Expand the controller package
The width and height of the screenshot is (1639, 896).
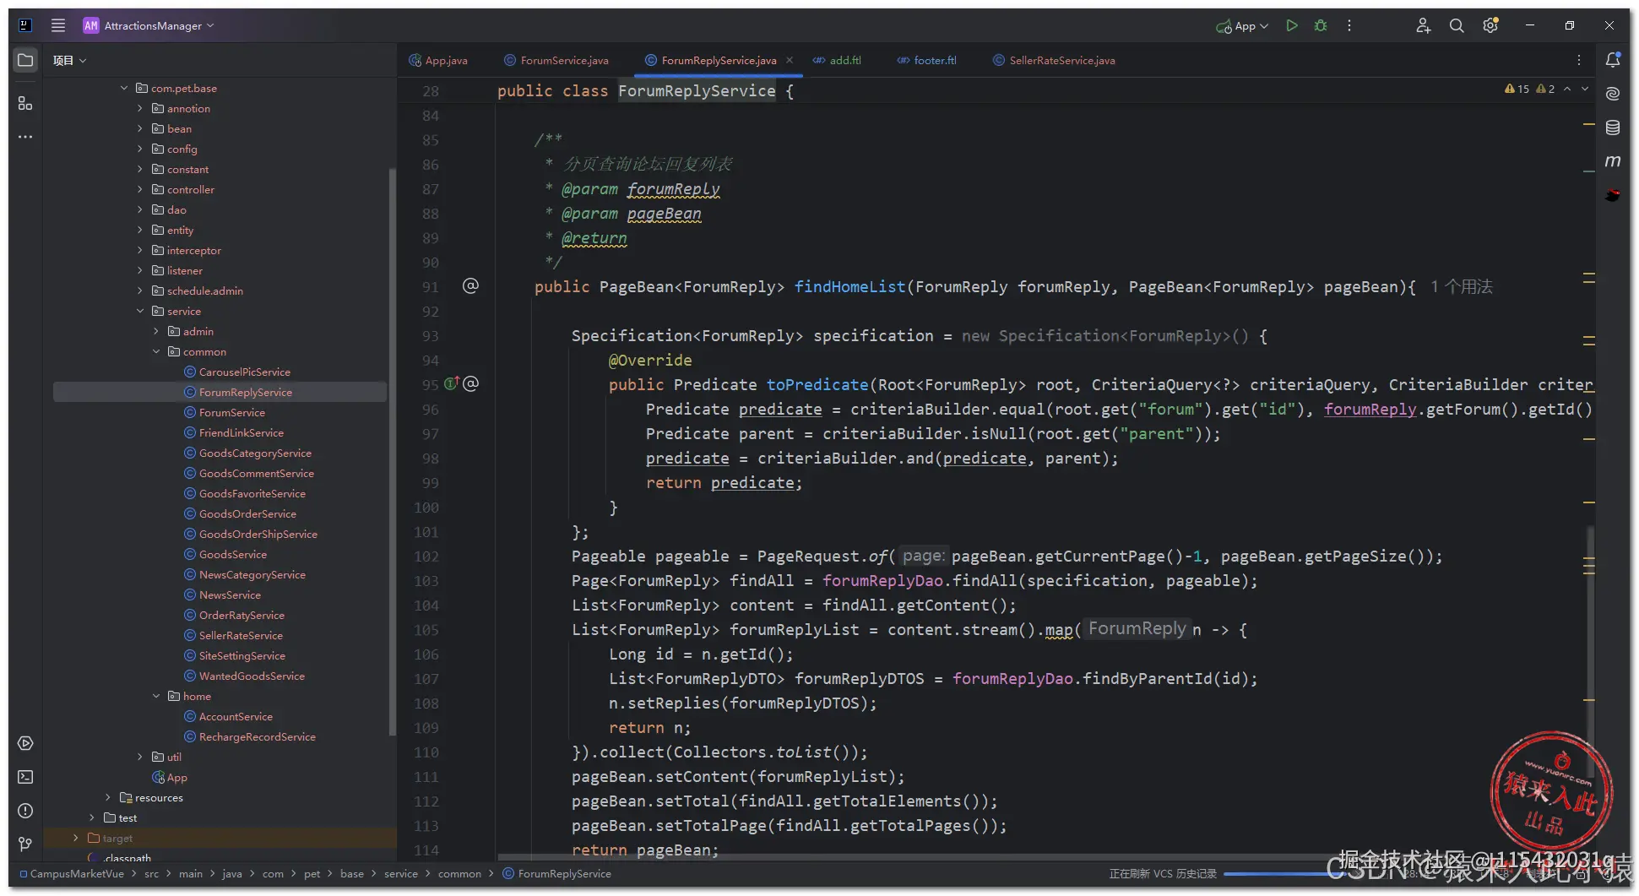(x=140, y=189)
